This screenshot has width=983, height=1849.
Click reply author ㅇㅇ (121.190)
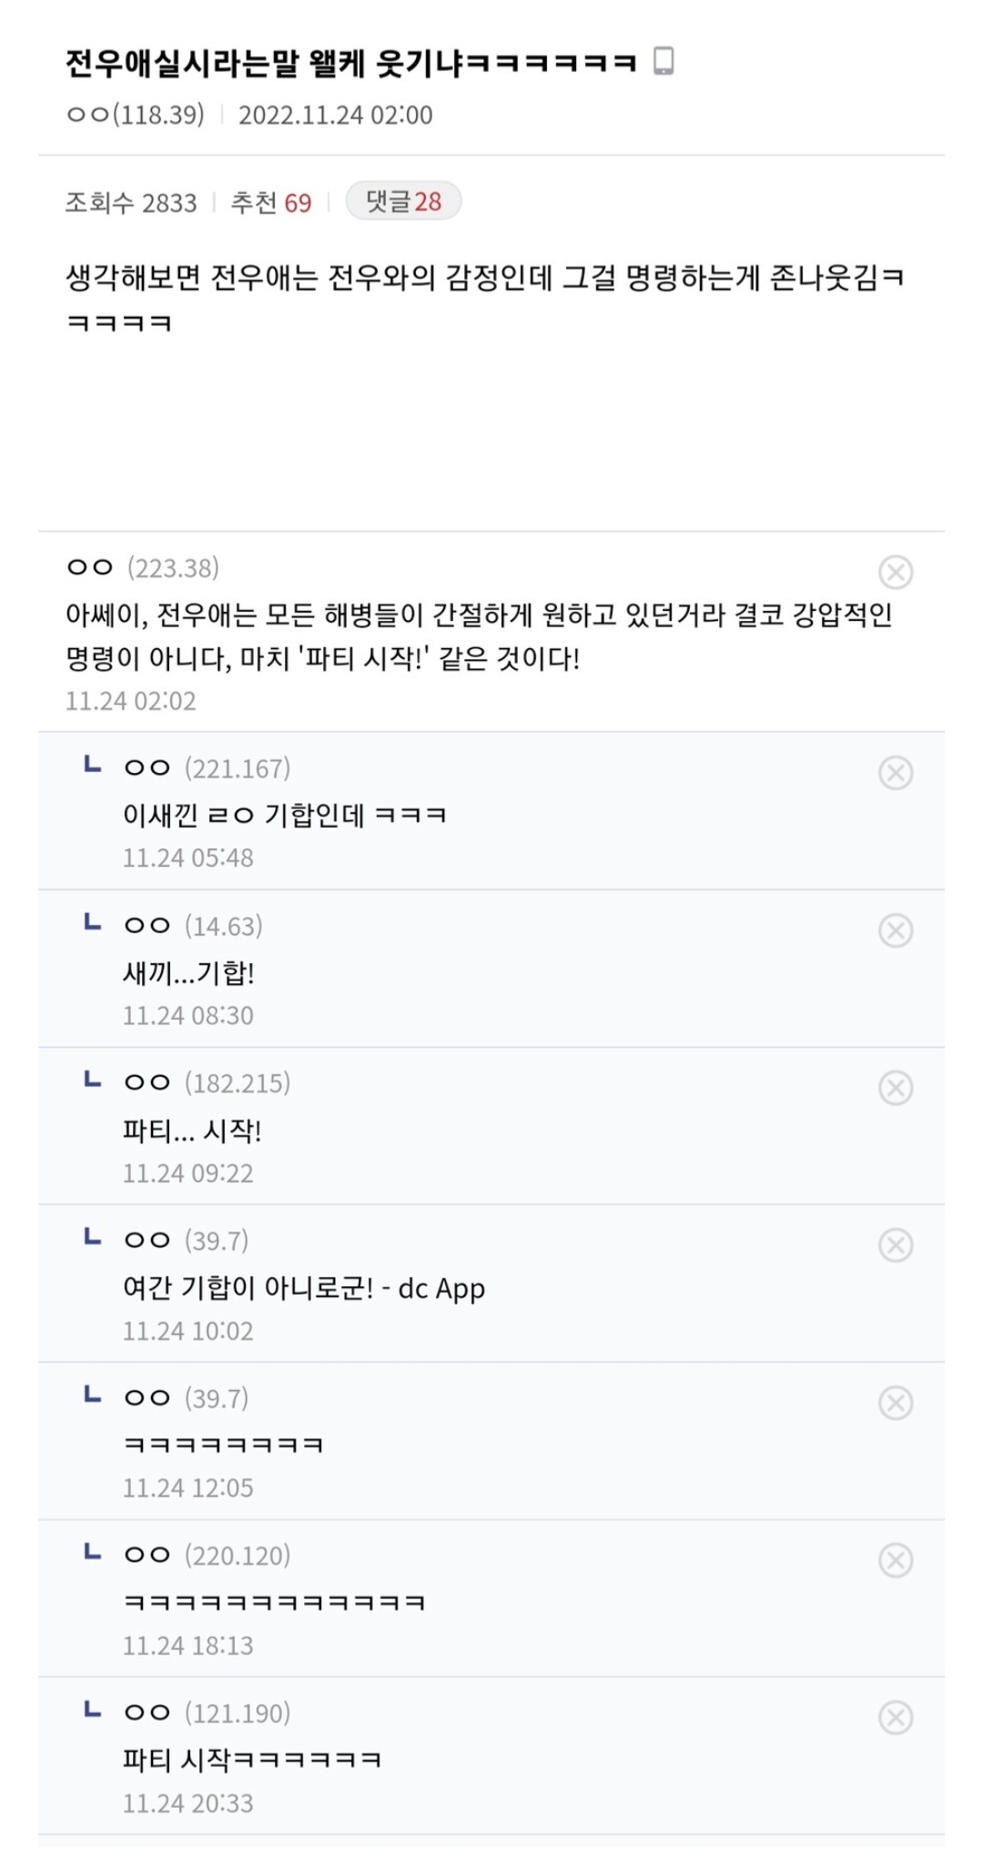coord(207,1712)
